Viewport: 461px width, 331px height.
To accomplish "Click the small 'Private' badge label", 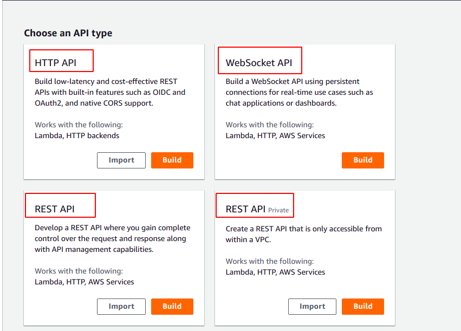I will 278,210.
